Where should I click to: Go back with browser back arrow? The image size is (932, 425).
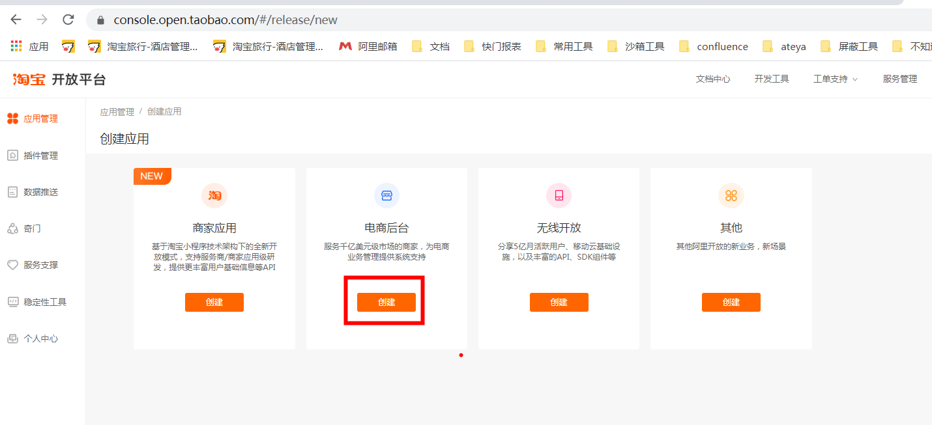(x=16, y=20)
